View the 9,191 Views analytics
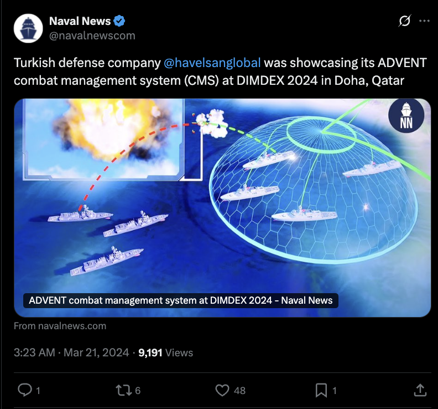Screen dimensions: 438x409 point(166,352)
